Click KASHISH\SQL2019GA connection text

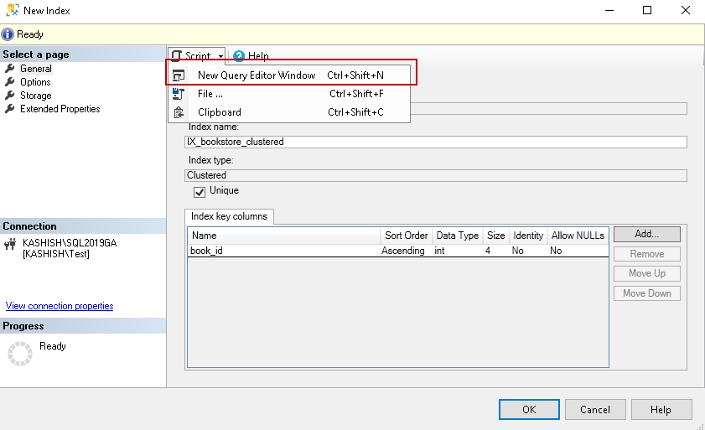pyautogui.click(x=70, y=243)
